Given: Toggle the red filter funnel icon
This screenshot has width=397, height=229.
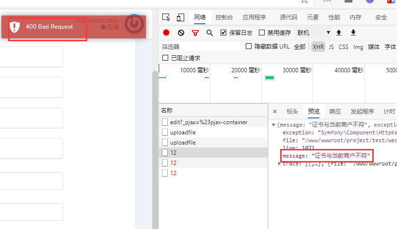Looking at the screenshot, I should tap(195, 33).
